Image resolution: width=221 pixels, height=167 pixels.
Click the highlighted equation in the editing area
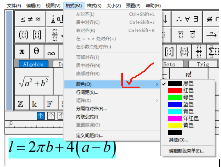pyautogui.click(x=62, y=148)
